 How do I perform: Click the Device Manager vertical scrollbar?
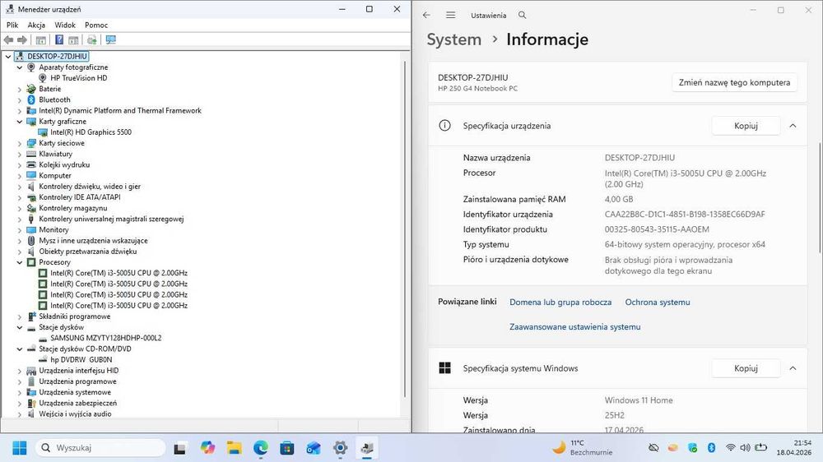pyautogui.click(x=405, y=229)
